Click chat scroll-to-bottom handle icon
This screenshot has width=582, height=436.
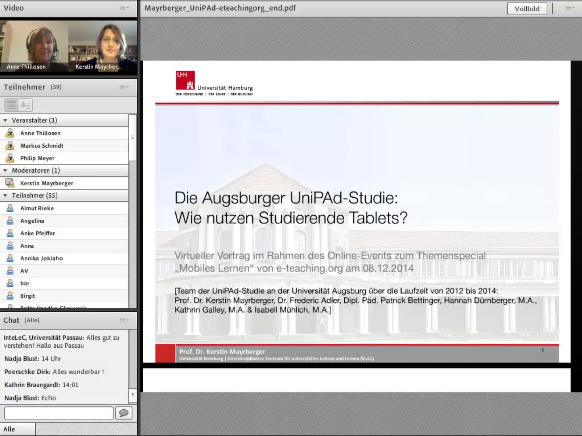tap(132, 395)
